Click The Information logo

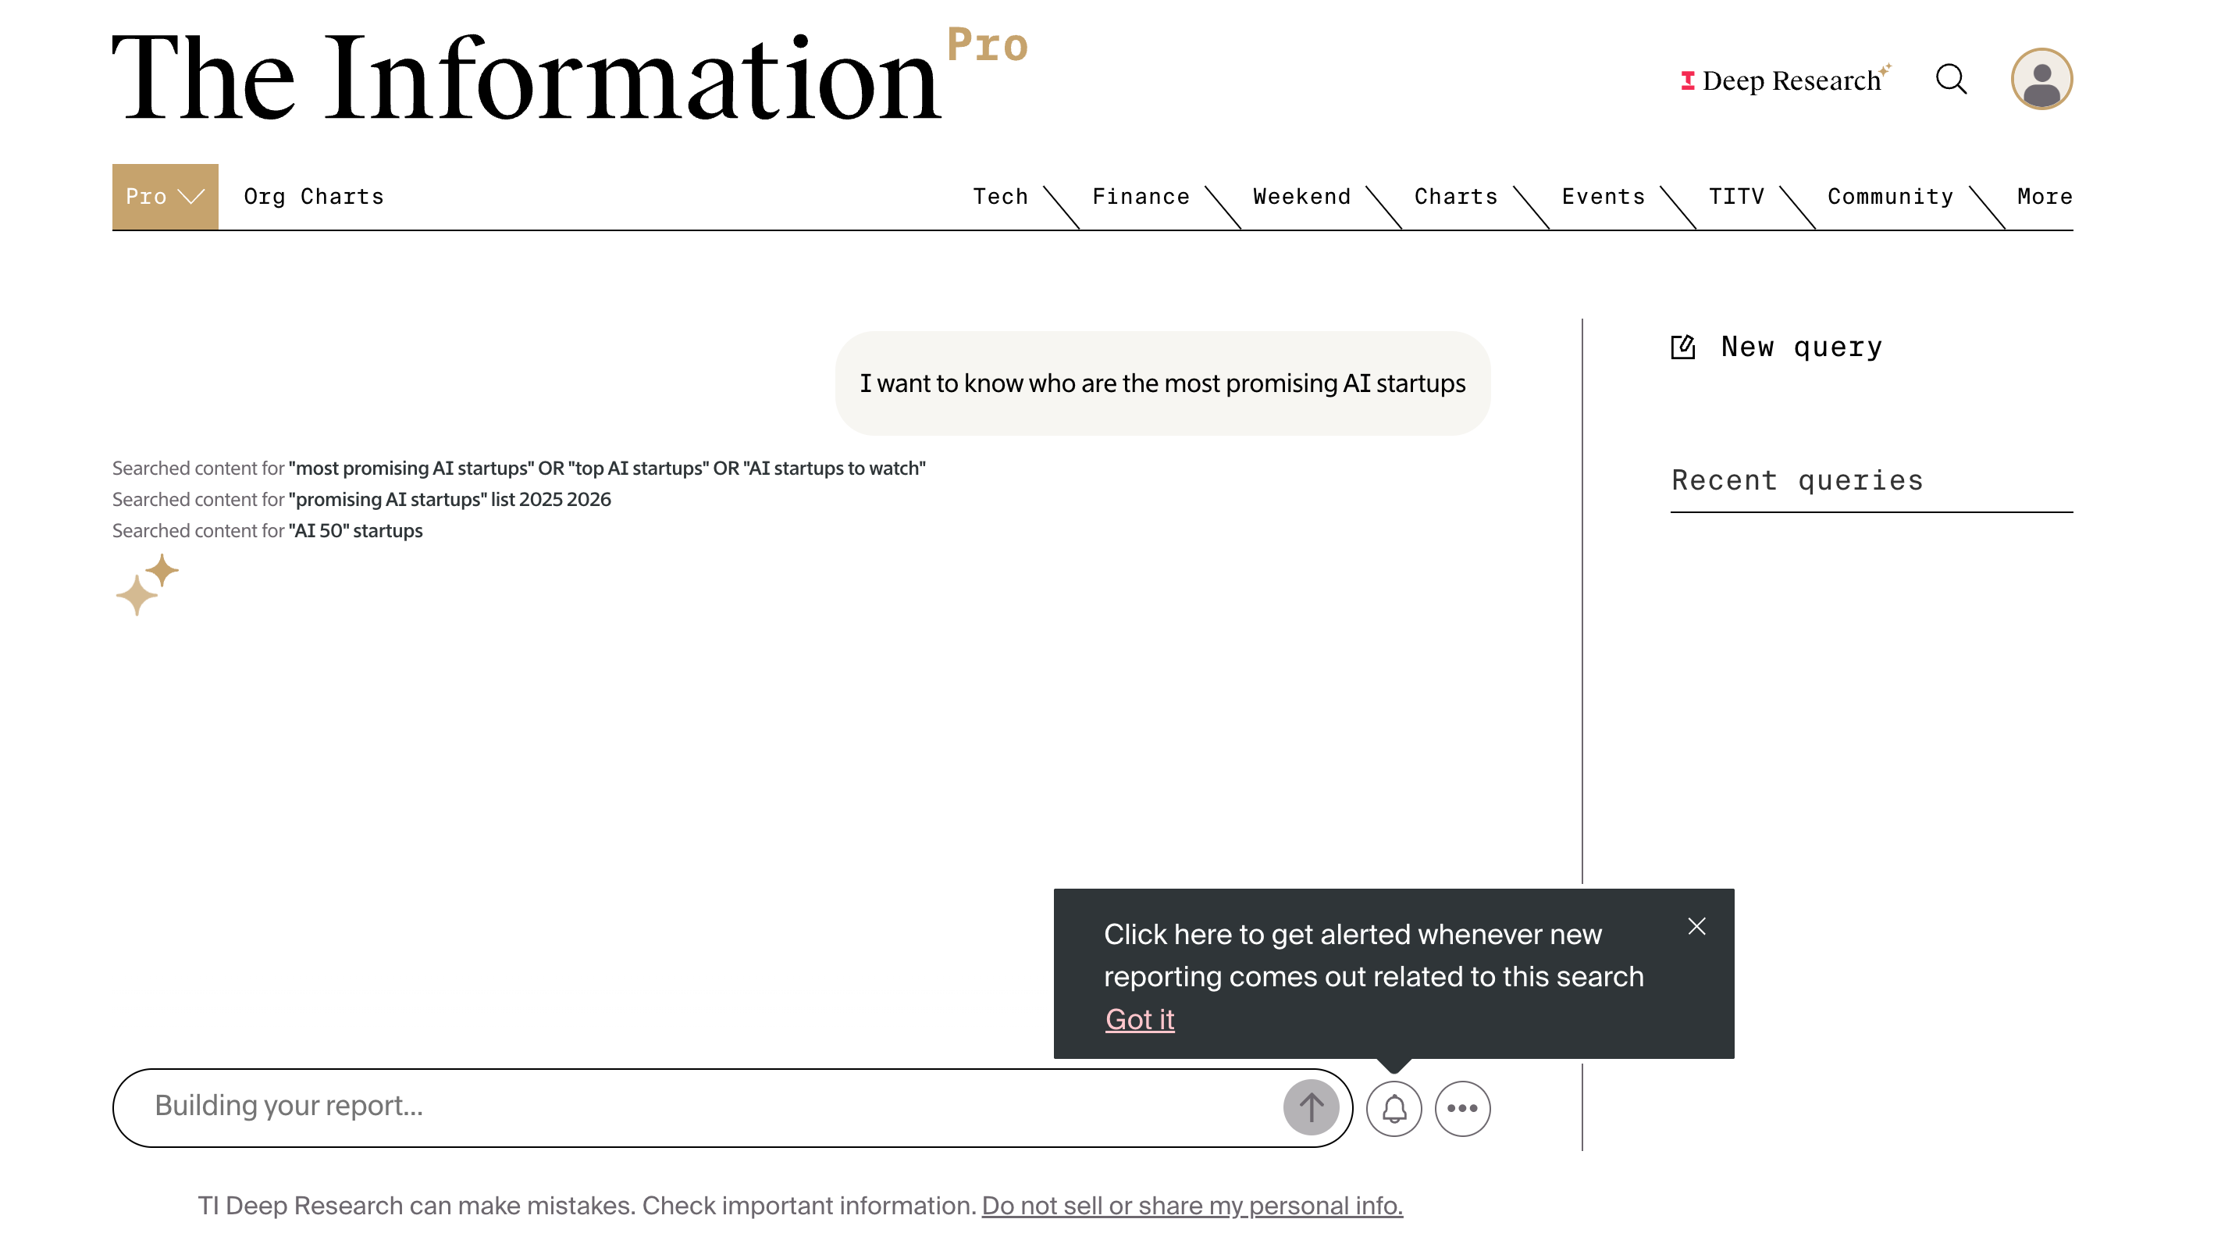[x=571, y=76]
